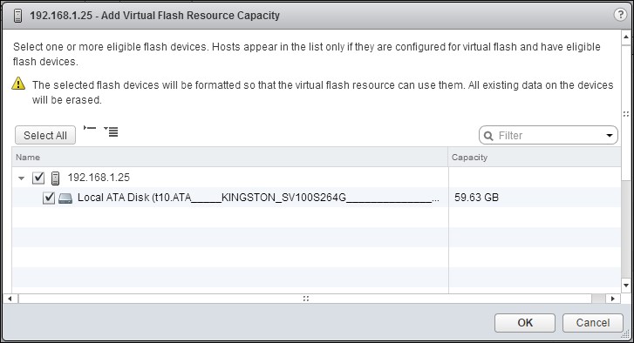The height and width of the screenshot is (343, 634).
Task: Click the host icon beside 192.168.1.25 row
Action: (56, 178)
